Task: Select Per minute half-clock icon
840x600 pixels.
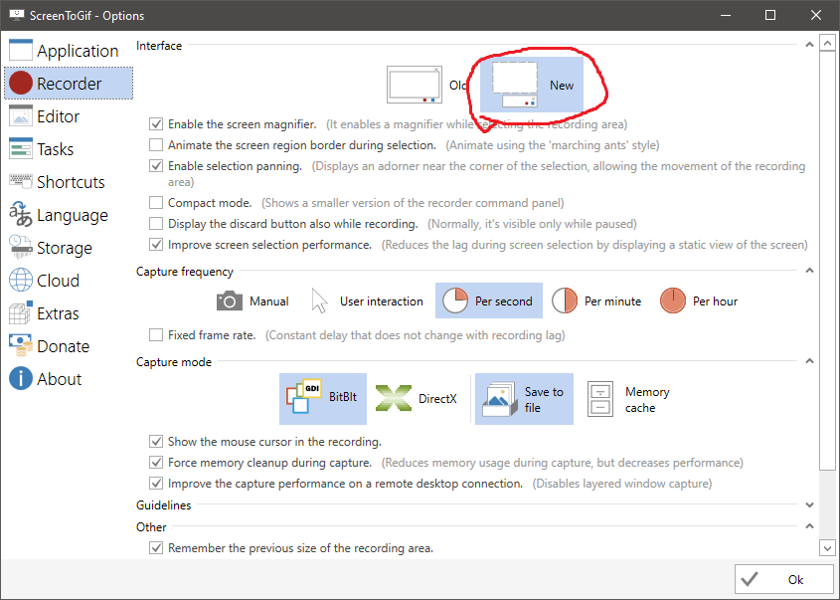Action: pyautogui.click(x=565, y=300)
